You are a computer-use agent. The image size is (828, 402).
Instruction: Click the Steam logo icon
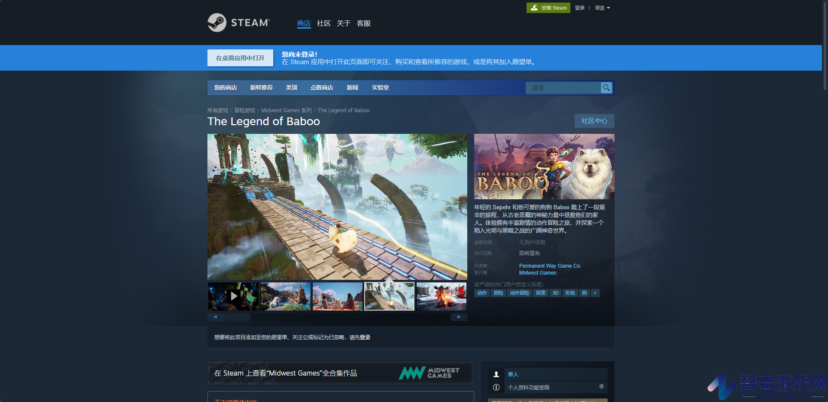(217, 23)
